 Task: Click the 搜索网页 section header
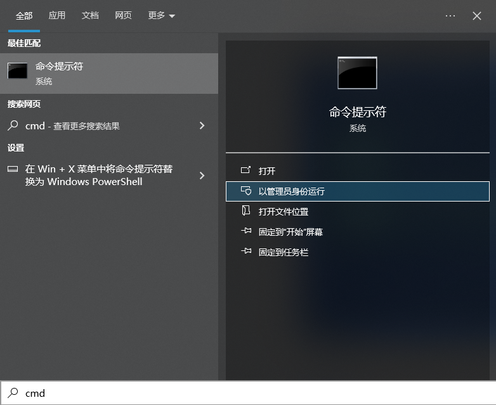(x=24, y=104)
